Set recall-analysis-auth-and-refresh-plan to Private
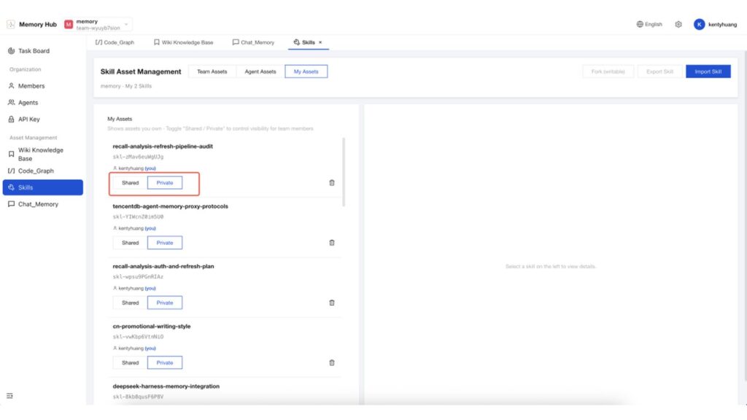Image resolution: width=747 pixels, height=420 pixels. click(x=165, y=303)
